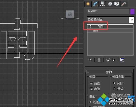The image size is (136, 107).
Task: Uncheck the 末端 cap checkbox
Action: point(91,89)
